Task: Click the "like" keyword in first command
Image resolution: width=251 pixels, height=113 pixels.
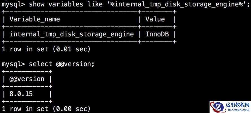Action: 89,4
